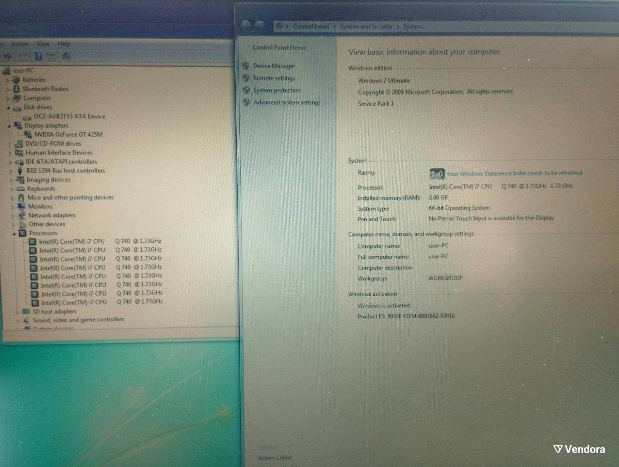Viewport: 619px width, 467px height.
Task: Click the Forward button in System window
Action: (259, 25)
